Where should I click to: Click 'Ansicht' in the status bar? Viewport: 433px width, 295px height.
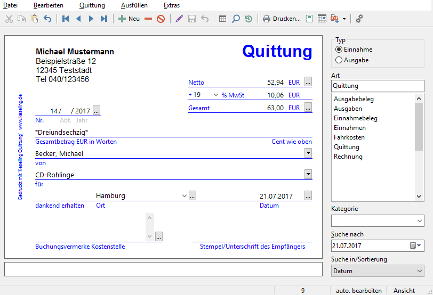click(404, 291)
